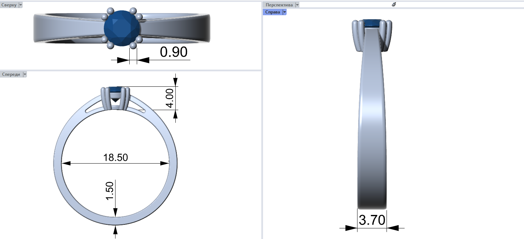The width and height of the screenshot is (524, 239).
Task: Open the Спереди viewport dropdown arrow
Action: (24, 74)
